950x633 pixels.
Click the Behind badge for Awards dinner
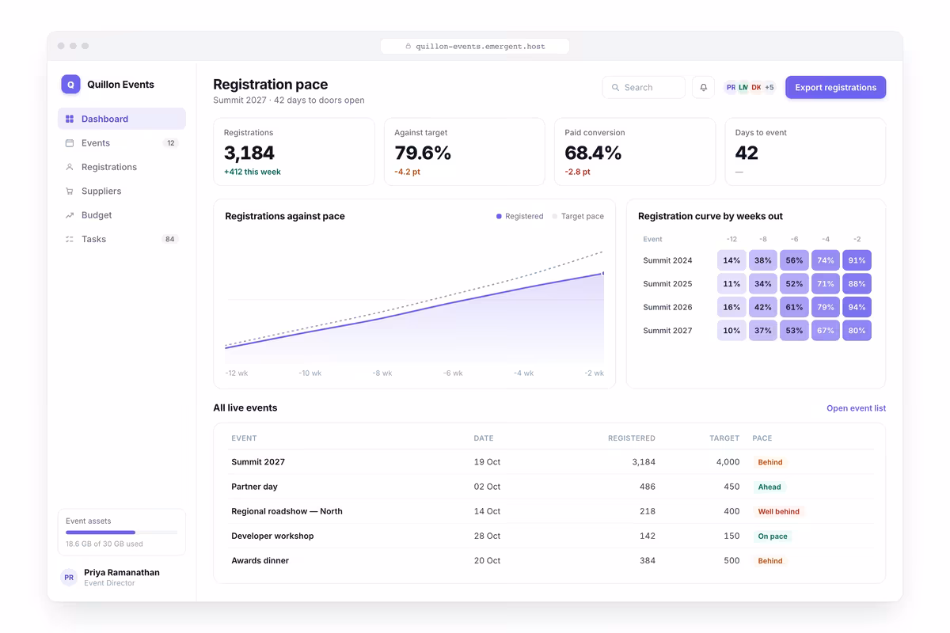[x=770, y=561]
